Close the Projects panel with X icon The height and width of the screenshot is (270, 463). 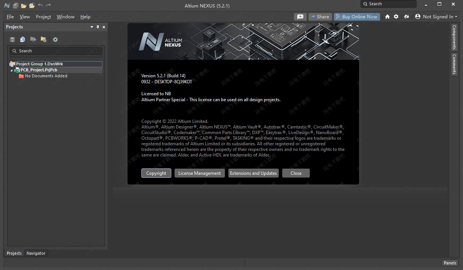[104, 27]
